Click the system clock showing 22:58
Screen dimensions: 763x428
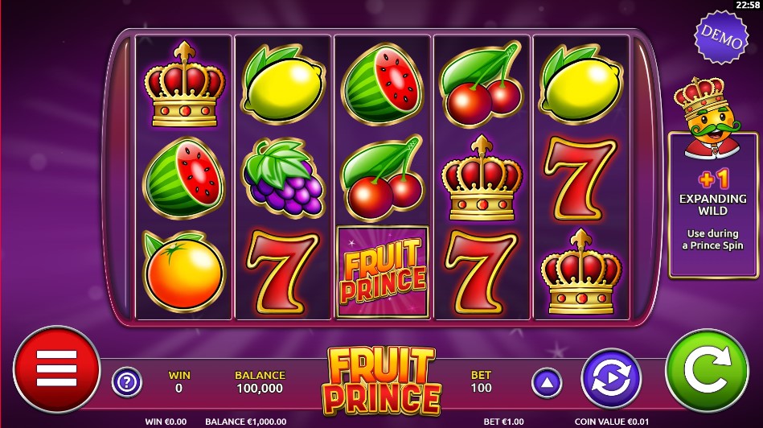[x=748, y=5]
